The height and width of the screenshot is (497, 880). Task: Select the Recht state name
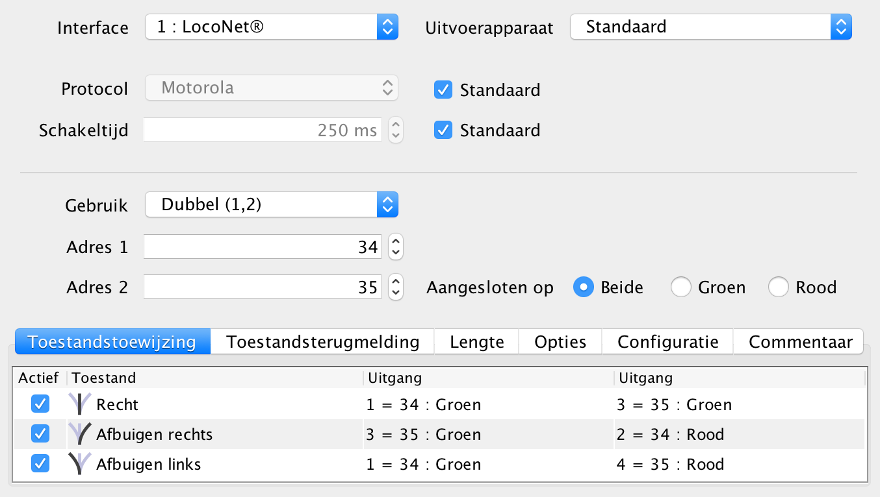point(118,405)
